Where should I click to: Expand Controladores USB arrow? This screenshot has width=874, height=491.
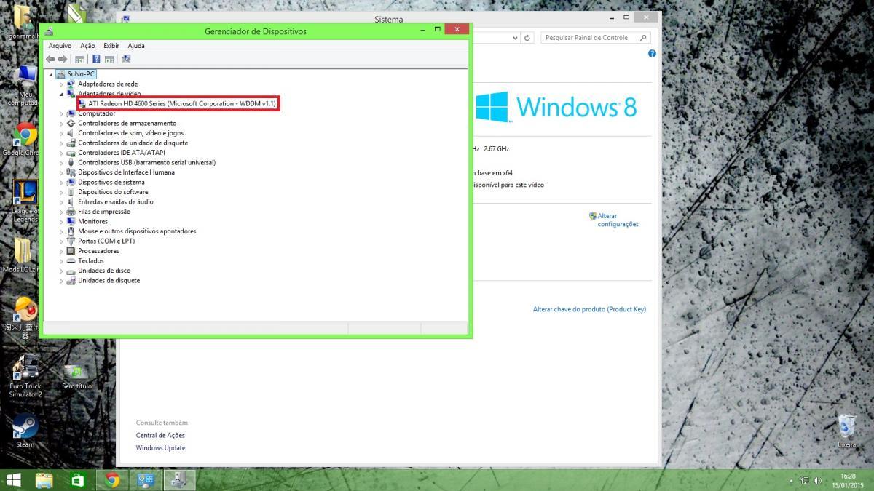tap(61, 163)
